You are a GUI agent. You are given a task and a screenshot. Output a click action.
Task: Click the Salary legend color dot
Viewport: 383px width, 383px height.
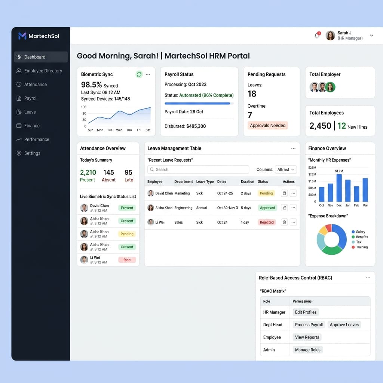(353, 232)
